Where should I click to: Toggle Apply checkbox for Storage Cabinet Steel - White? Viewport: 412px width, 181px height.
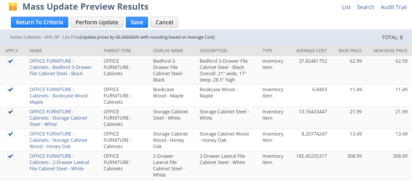point(10,112)
